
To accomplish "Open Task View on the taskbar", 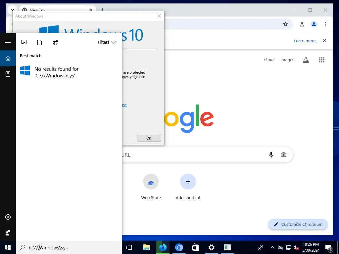I will point(130,247).
